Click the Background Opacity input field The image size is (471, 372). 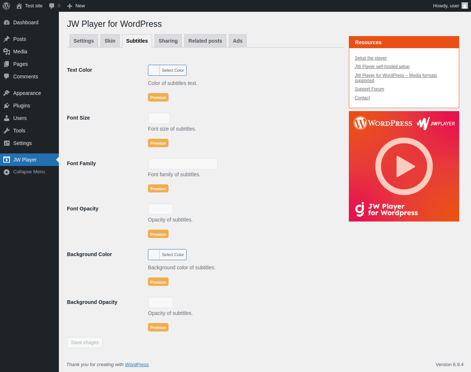click(160, 302)
